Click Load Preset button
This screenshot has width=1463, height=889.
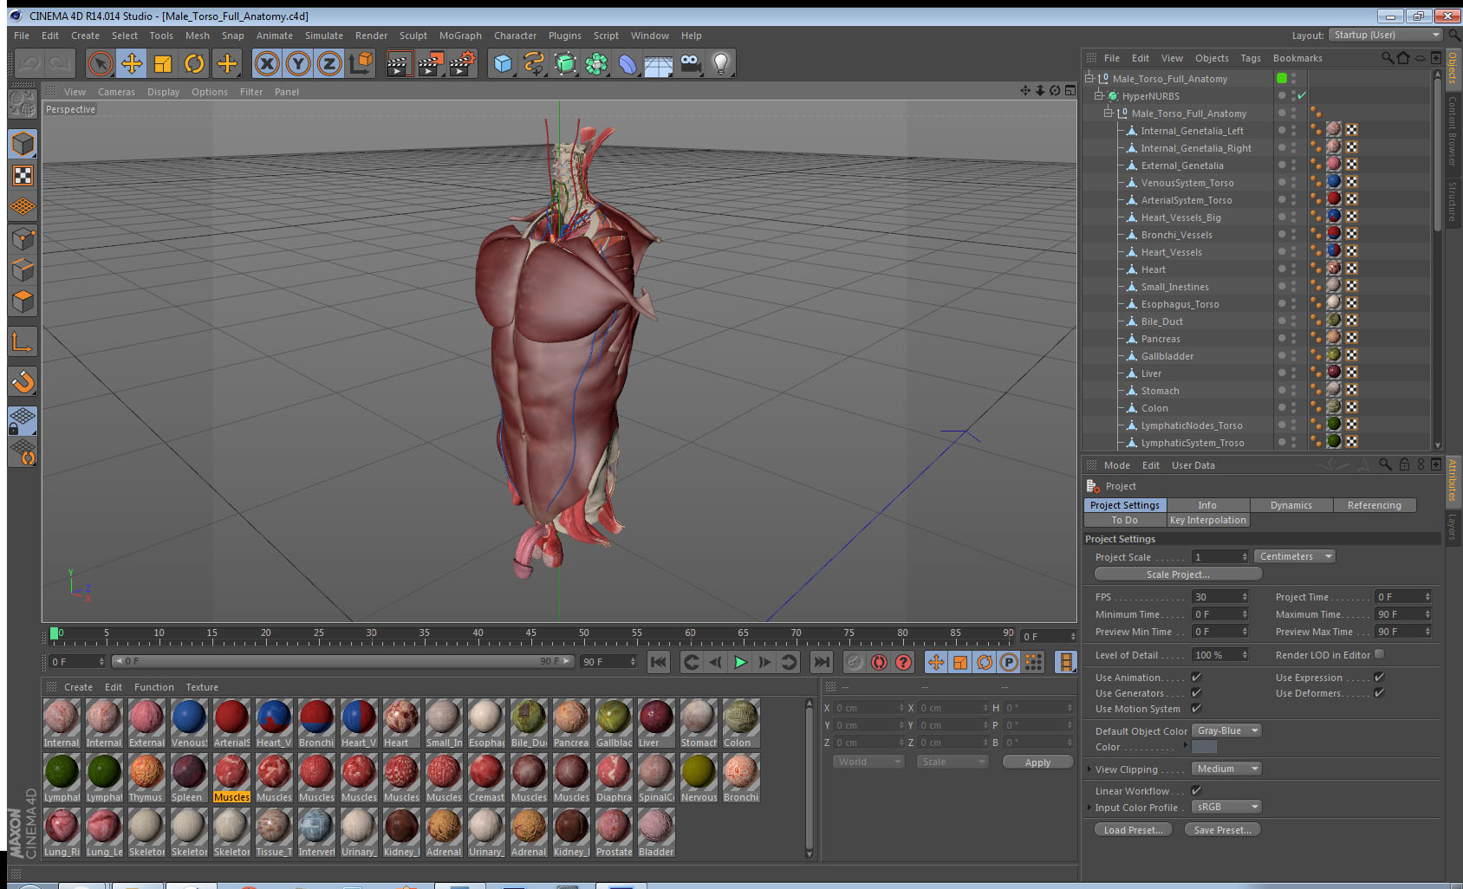[1133, 829]
